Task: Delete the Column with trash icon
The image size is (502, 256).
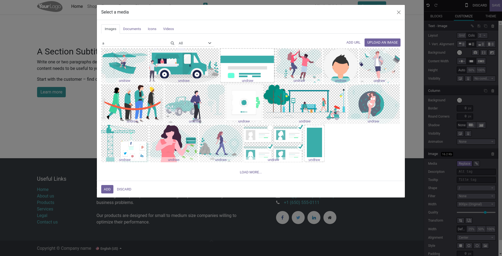Action: pos(493,91)
